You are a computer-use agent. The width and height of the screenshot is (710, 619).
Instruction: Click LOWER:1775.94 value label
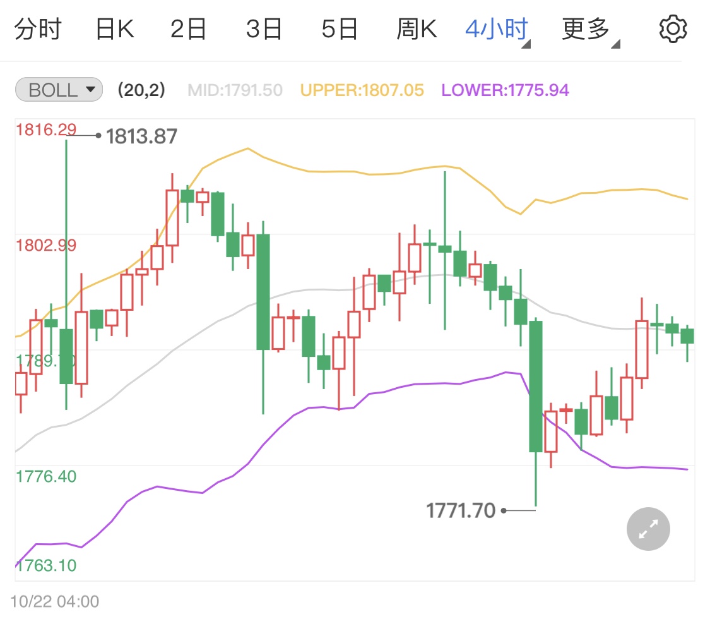point(505,90)
